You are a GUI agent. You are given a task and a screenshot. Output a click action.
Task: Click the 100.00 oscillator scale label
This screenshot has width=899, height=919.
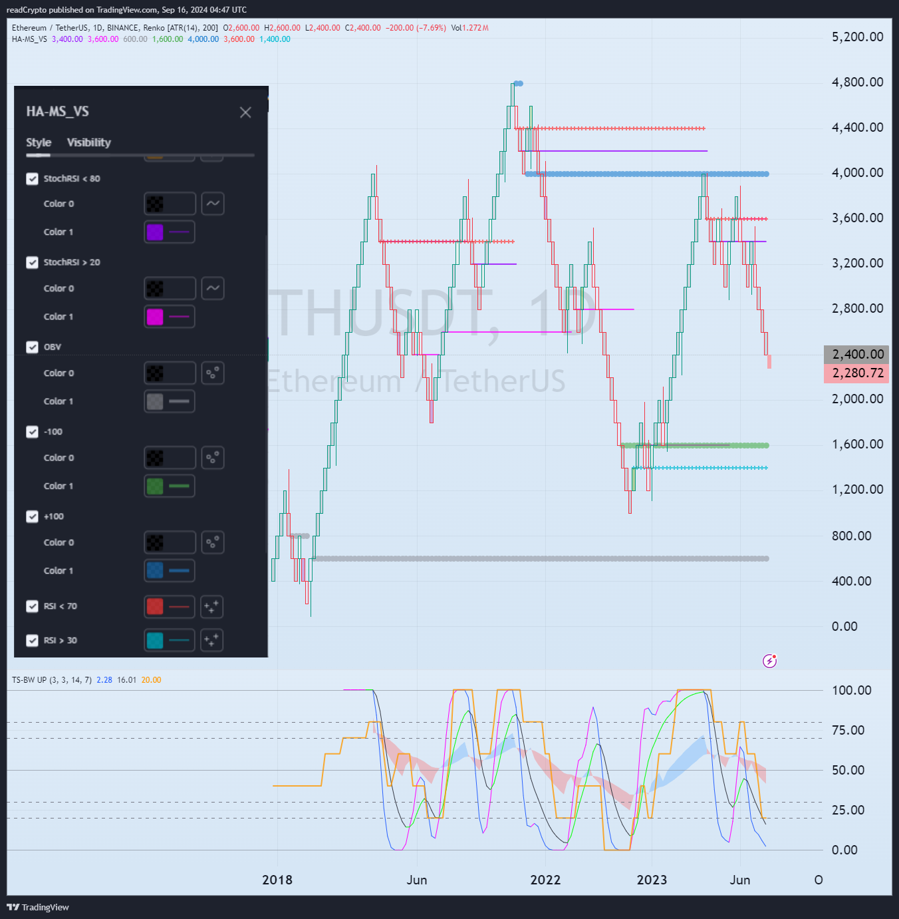[x=852, y=690]
